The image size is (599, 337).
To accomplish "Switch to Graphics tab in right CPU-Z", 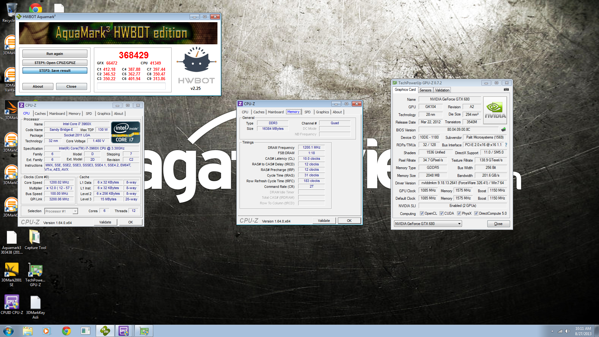I will [x=322, y=112].
